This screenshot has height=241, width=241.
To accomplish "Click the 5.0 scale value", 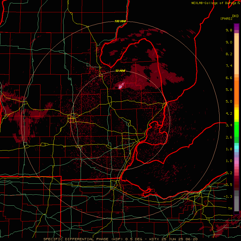I will 229,101.
